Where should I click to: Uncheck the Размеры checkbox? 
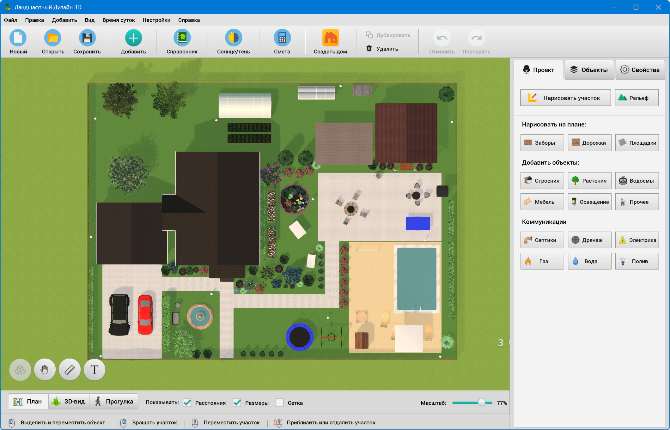click(x=237, y=403)
